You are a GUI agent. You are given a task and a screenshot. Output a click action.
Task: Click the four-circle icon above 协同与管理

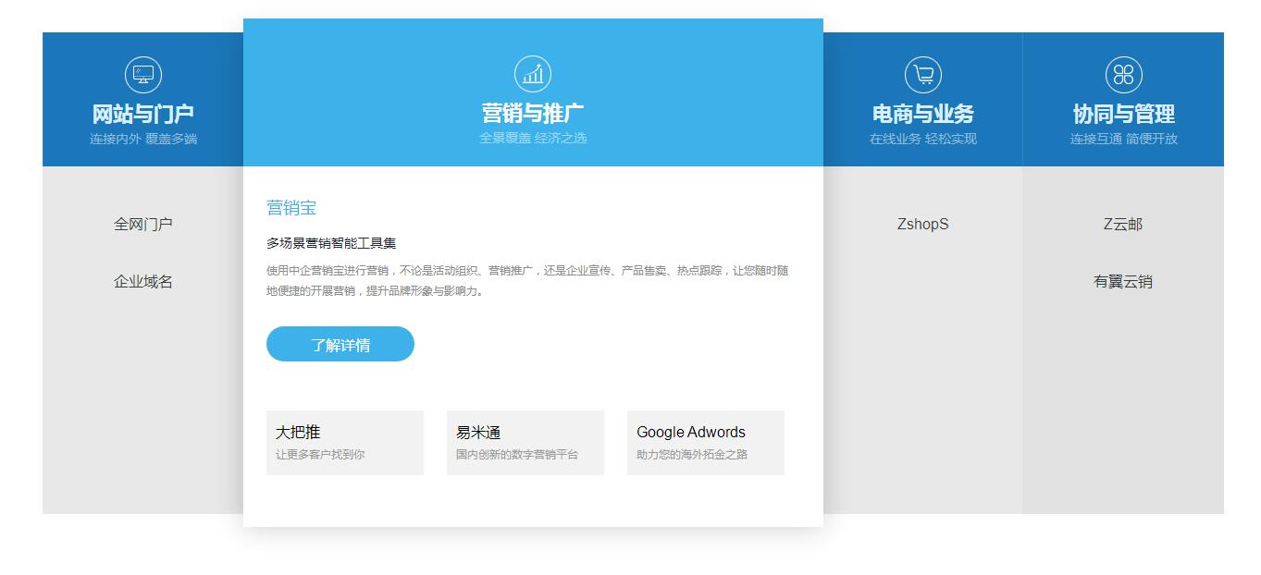click(x=1122, y=74)
